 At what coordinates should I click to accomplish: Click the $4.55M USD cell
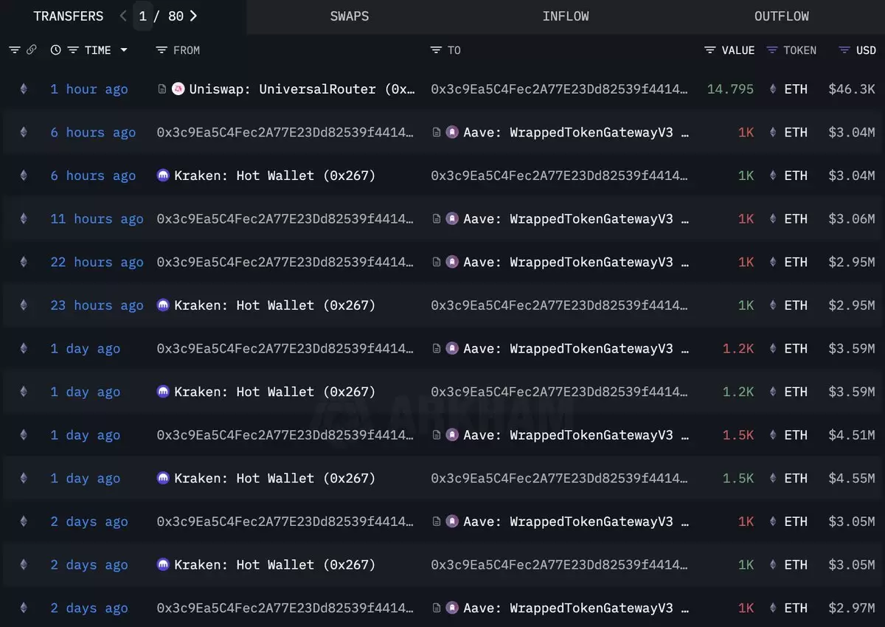click(852, 479)
